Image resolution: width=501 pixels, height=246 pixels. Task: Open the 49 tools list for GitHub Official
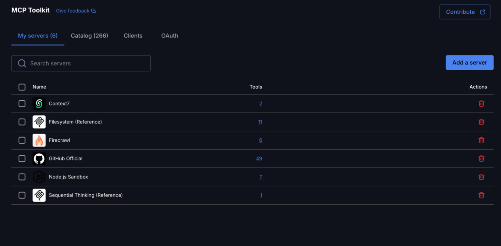tap(259, 158)
